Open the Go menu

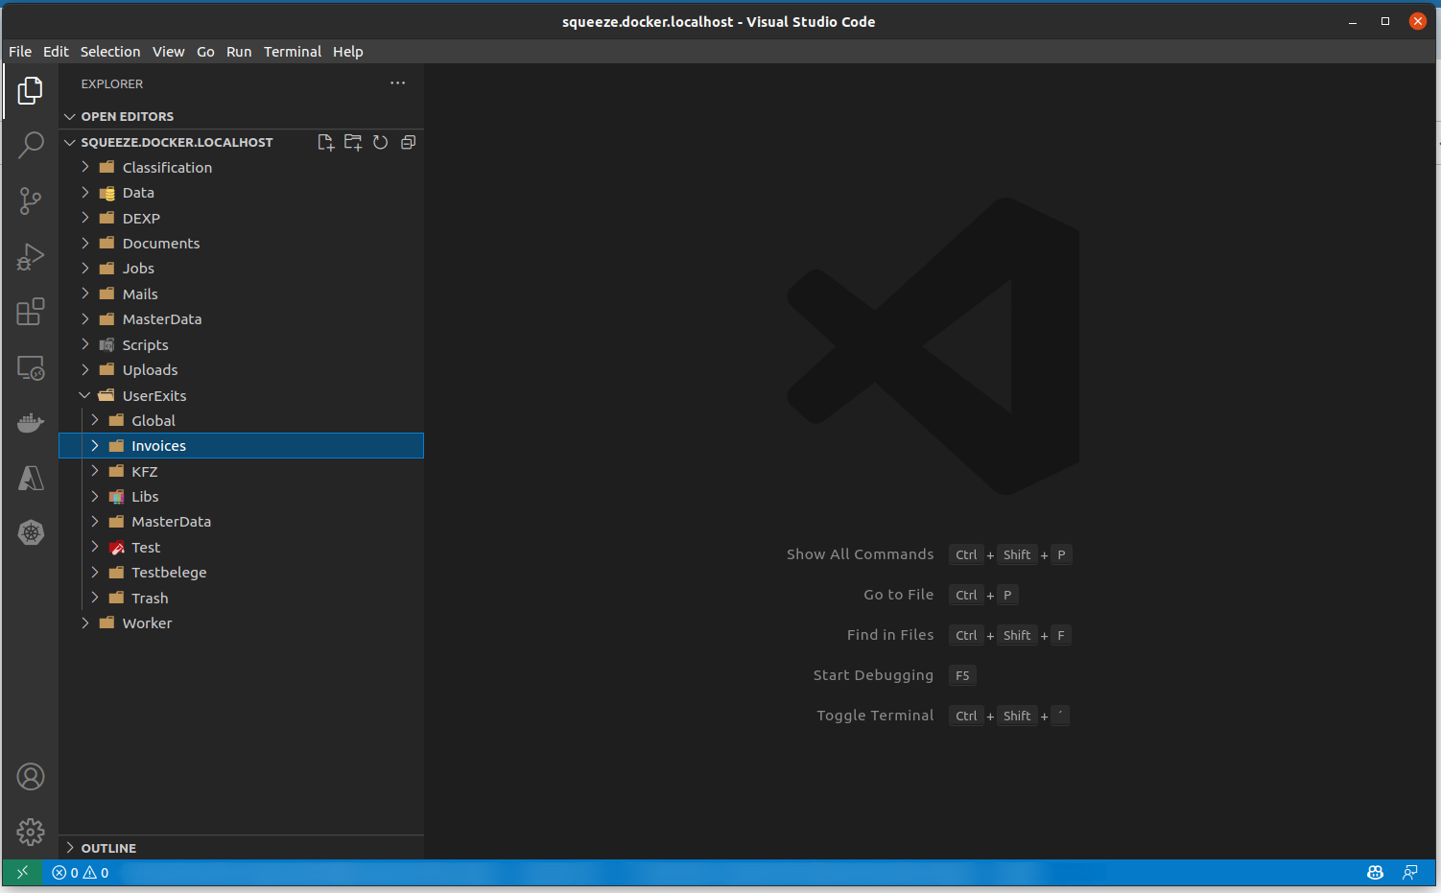(x=205, y=52)
